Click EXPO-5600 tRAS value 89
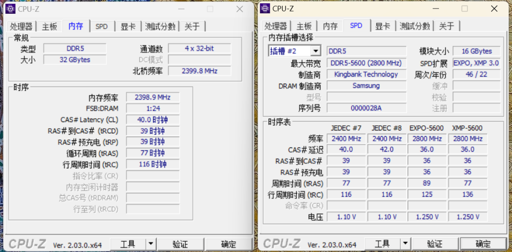Image resolution: width=512 pixels, height=252 pixels. coord(427,183)
